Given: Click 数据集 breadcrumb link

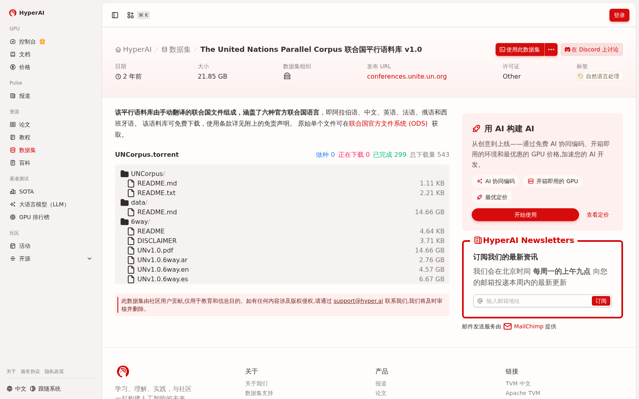Looking at the screenshot, I should (176, 49).
